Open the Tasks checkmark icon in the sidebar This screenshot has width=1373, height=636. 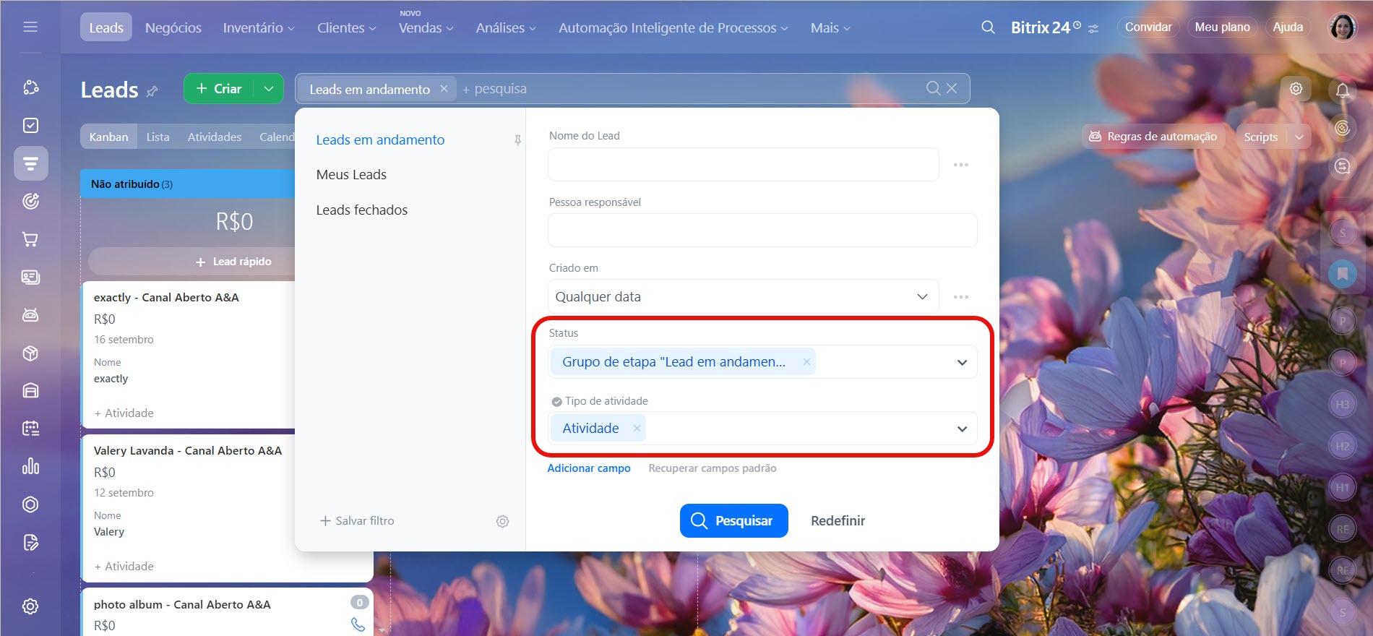click(x=30, y=126)
